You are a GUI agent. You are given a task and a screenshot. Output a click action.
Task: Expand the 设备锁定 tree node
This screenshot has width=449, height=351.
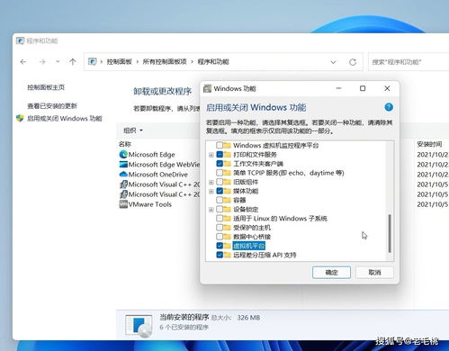point(211,210)
